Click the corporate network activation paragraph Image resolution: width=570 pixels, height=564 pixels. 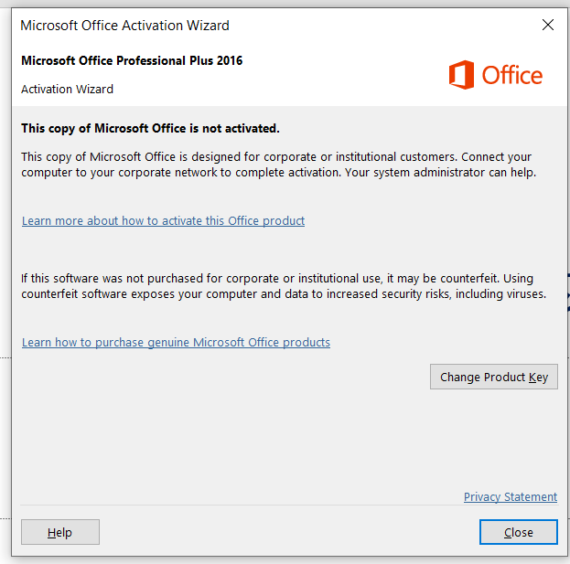coord(279,165)
